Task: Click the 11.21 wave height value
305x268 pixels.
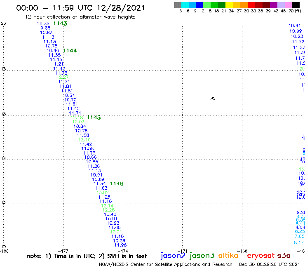Action: [57, 64]
